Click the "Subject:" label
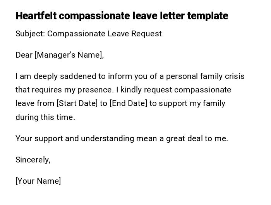 [30, 34]
